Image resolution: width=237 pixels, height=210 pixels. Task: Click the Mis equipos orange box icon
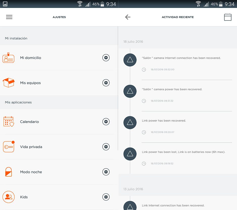9,83
